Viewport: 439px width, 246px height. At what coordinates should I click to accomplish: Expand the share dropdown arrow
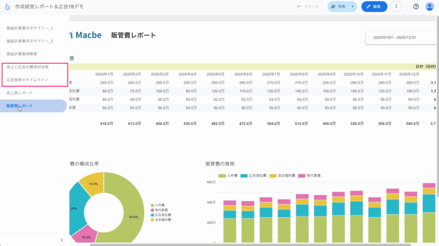click(352, 6)
